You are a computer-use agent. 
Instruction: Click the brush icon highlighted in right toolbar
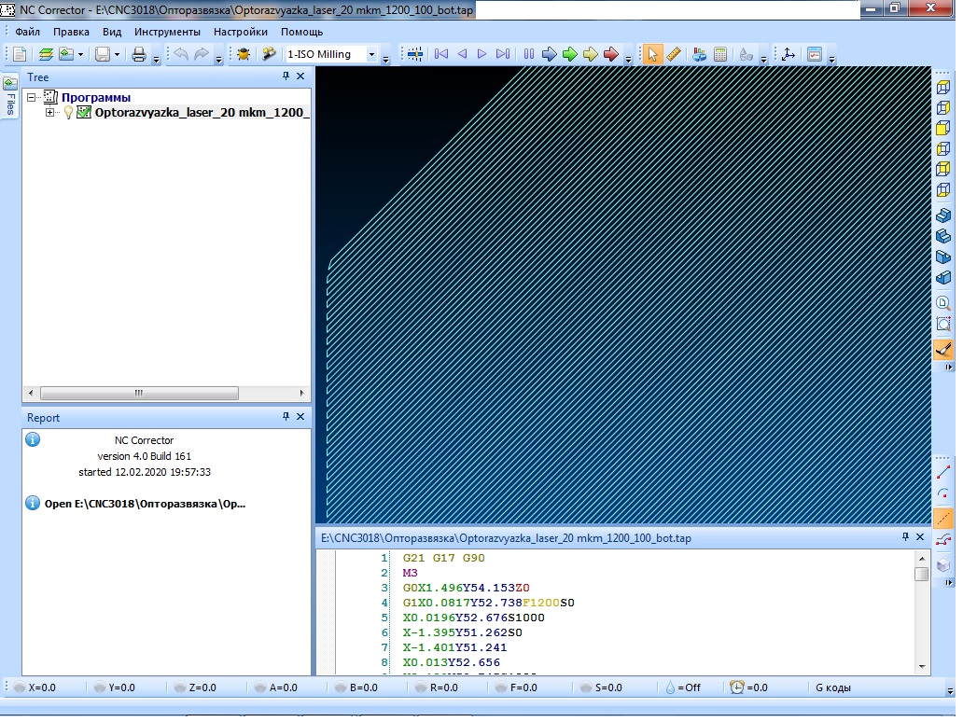[x=943, y=349]
